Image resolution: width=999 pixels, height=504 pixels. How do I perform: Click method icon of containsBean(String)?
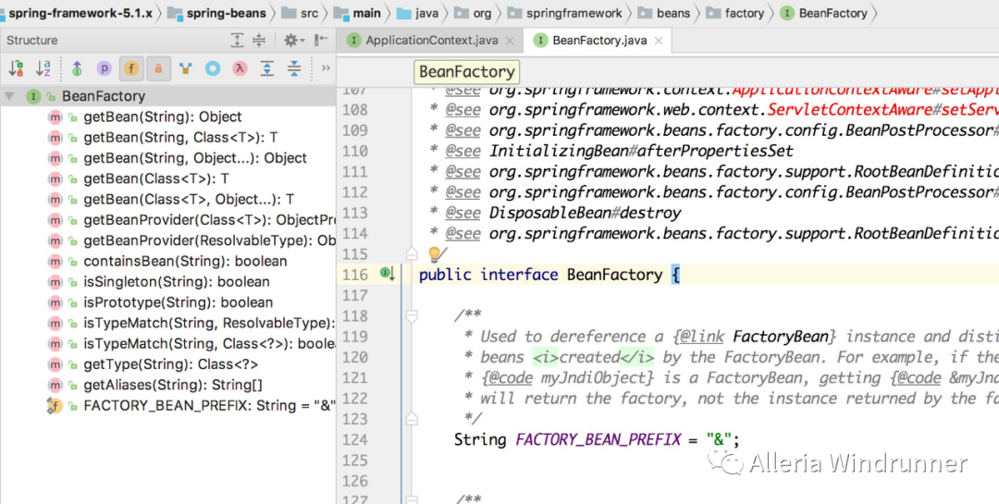[55, 261]
